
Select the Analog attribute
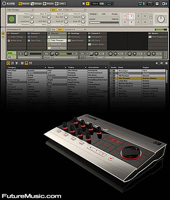coord(37,75)
